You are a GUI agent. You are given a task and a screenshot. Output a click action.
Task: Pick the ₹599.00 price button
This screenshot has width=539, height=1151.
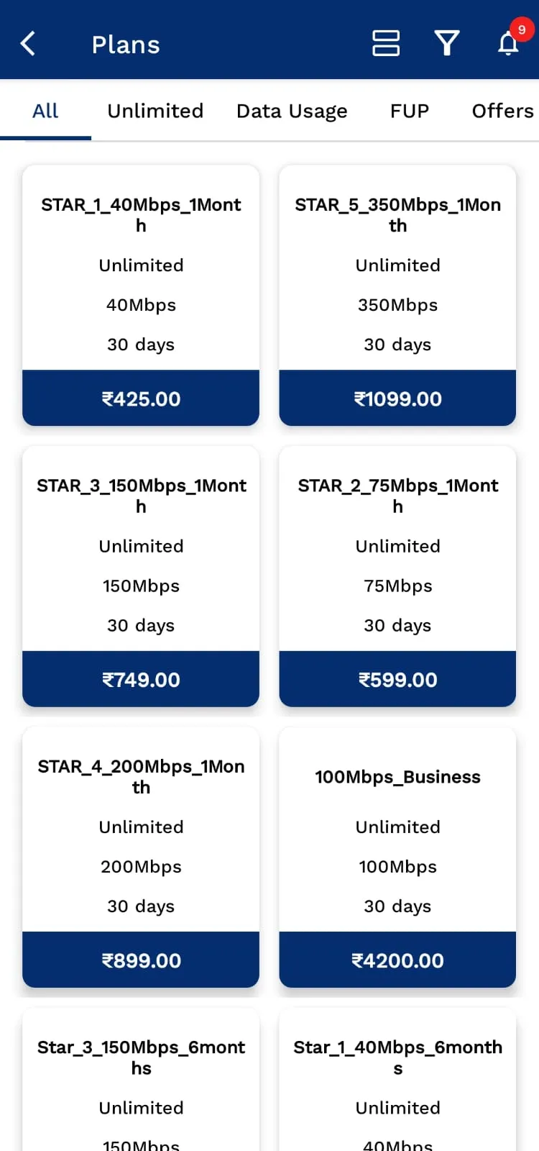pyautogui.click(x=397, y=679)
